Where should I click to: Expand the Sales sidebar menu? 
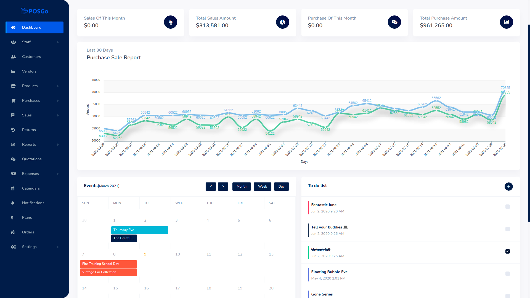coord(34,115)
